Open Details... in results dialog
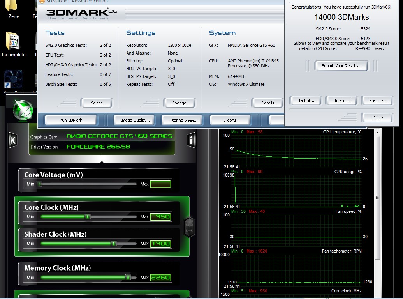Screen dimensions: 403x299 [306, 101]
